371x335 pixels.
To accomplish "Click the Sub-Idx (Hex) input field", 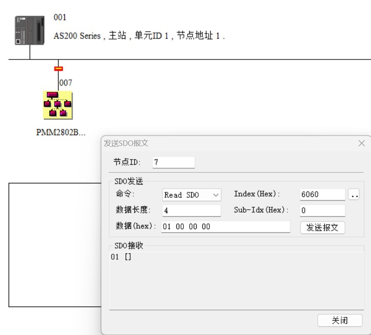I will (322, 210).
